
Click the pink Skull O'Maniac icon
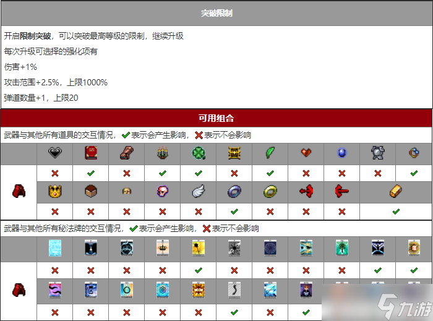pos(163,191)
